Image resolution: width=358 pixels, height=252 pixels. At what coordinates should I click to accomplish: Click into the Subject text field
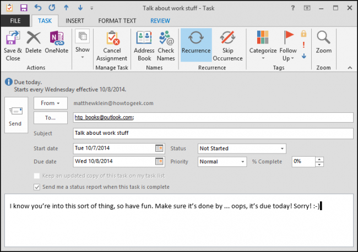coord(213,133)
